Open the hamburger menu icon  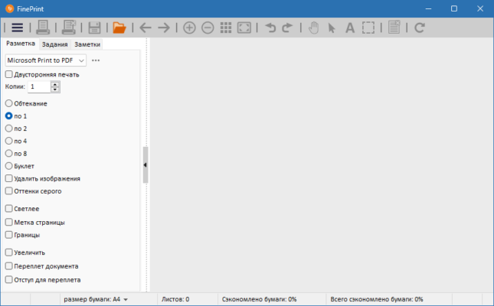point(18,28)
